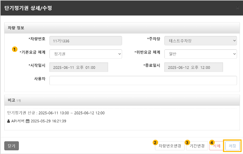Click the 기간변경 button

[x=197, y=146]
